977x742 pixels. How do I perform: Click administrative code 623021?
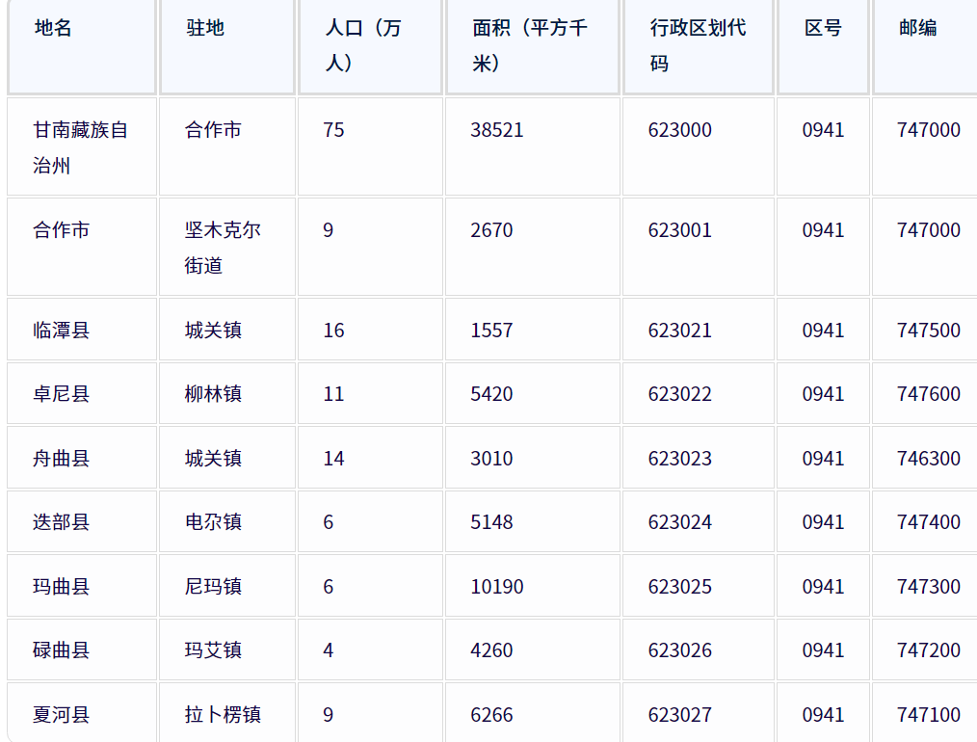pyautogui.click(x=680, y=330)
